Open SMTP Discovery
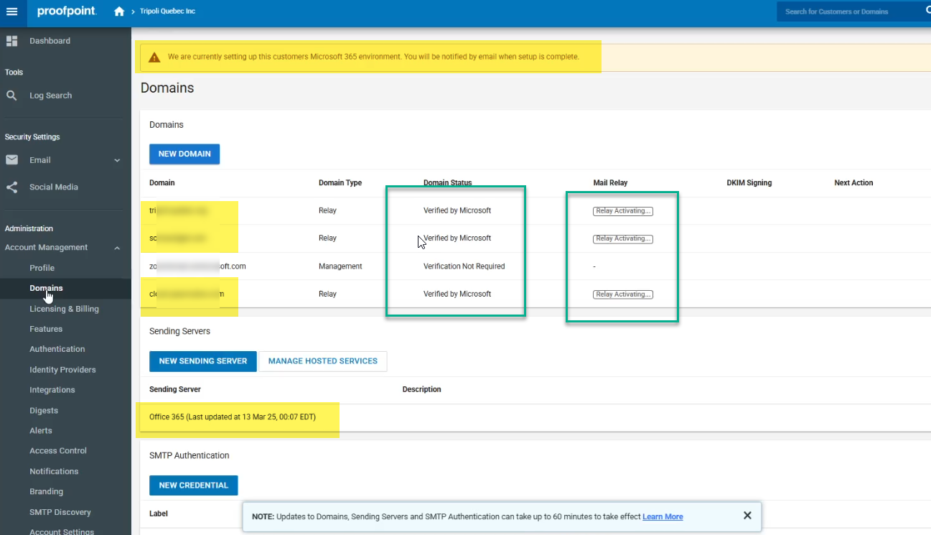Screen dimensions: 931x535 60,513
